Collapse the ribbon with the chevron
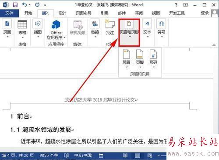 (214, 45)
